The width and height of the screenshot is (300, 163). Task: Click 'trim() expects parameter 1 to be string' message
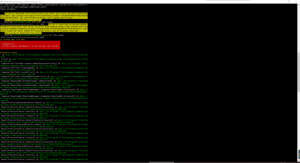pyautogui.click(x=30, y=46)
